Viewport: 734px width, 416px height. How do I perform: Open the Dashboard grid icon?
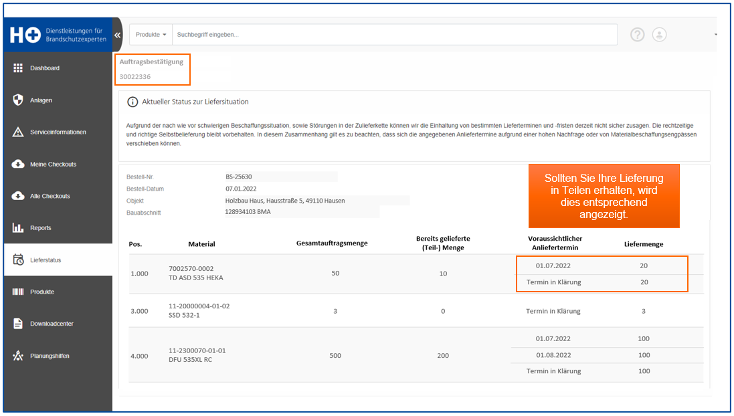(18, 68)
